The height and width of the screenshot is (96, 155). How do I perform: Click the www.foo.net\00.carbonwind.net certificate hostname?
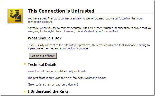coord(86,78)
